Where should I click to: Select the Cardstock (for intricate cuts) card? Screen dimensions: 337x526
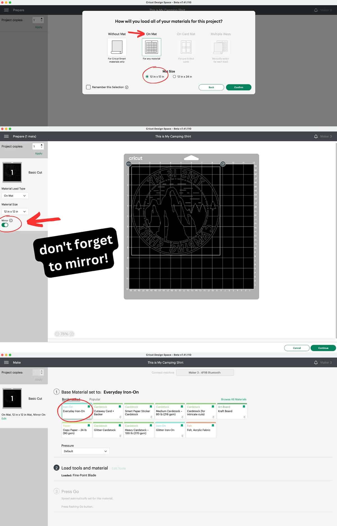201,411
